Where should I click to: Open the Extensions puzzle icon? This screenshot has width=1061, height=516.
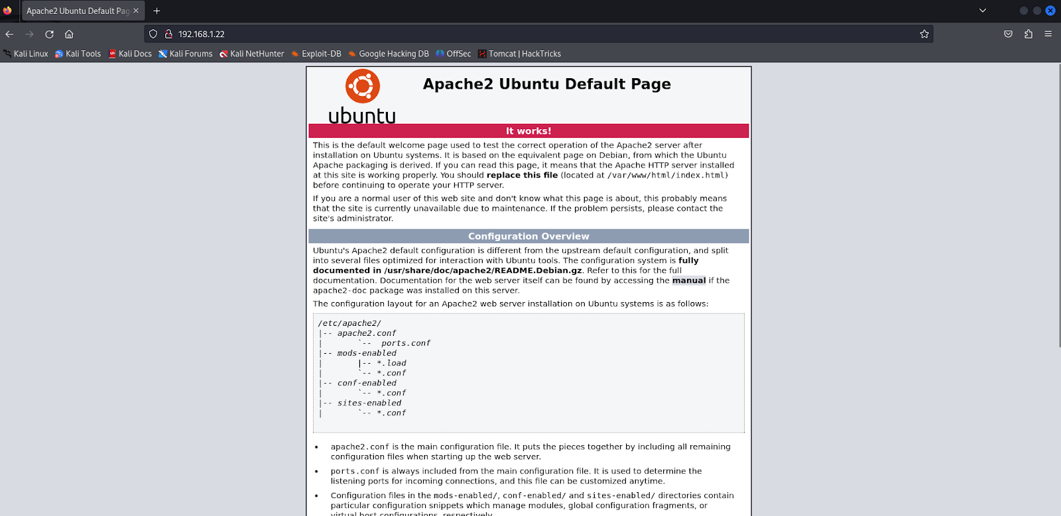pyautogui.click(x=1029, y=34)
